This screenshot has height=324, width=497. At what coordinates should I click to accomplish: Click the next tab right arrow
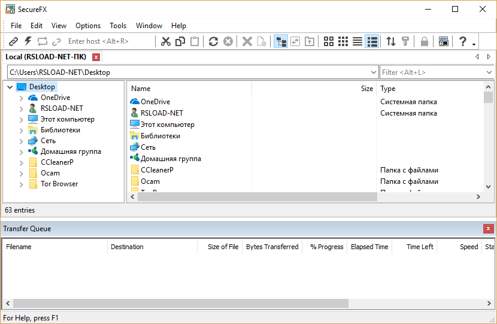tap(489, 57)
